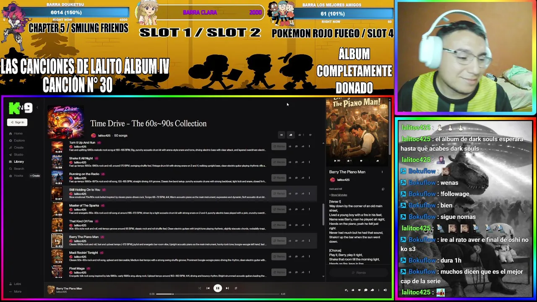Skip to the next track
The width and height of the screenshot is (537, 302).
227,288
